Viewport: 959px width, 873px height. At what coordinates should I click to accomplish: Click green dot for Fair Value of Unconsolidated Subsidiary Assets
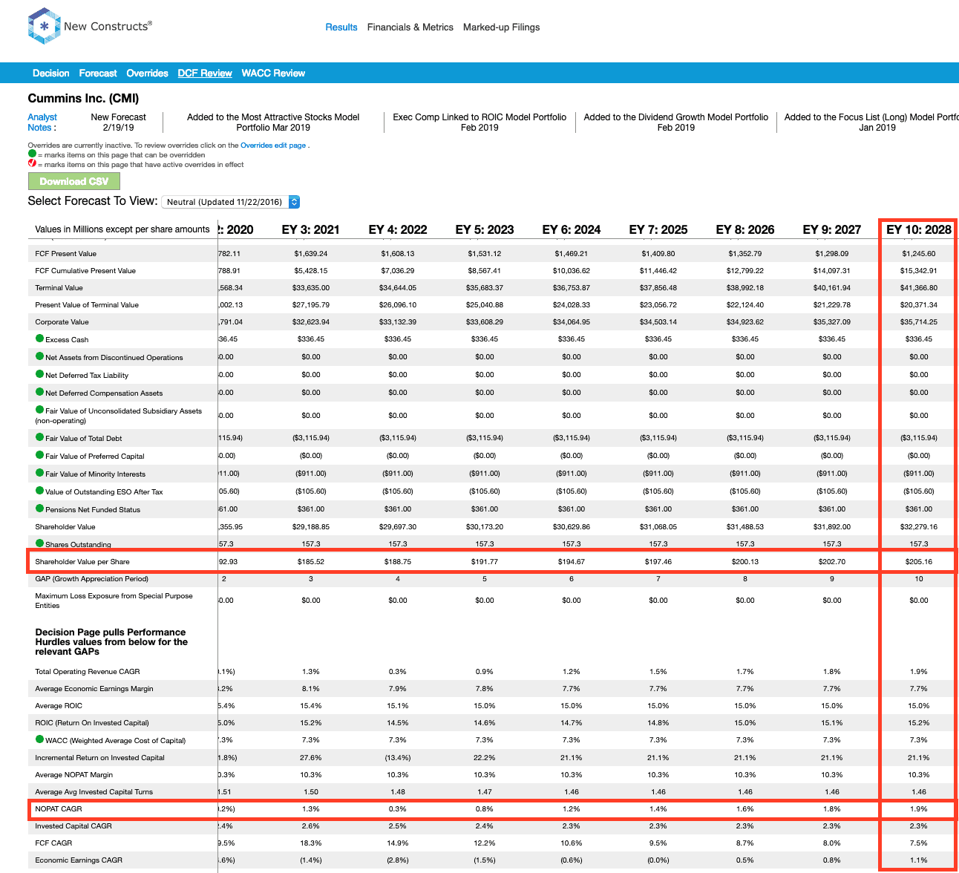coord(40,410)
